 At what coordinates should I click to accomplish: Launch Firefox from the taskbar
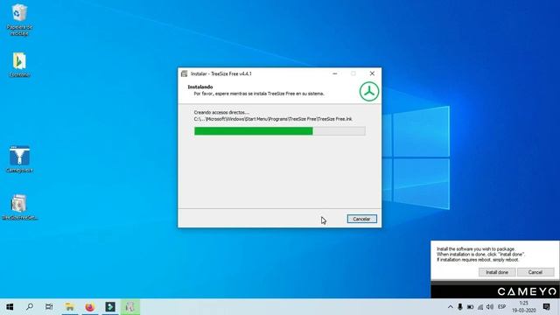point(89,307)
